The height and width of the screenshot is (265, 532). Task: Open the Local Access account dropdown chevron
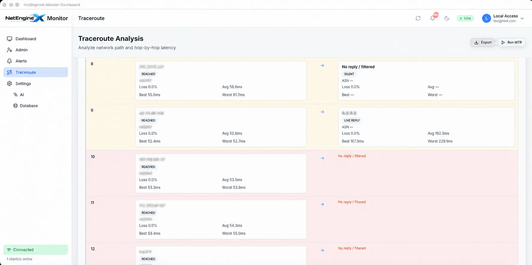pos(522,18)
